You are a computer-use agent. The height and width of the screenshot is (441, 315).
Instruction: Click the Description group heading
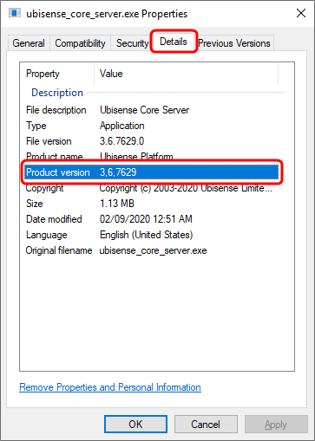[x=57, y=93]
